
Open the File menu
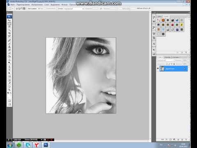point(12,5)
